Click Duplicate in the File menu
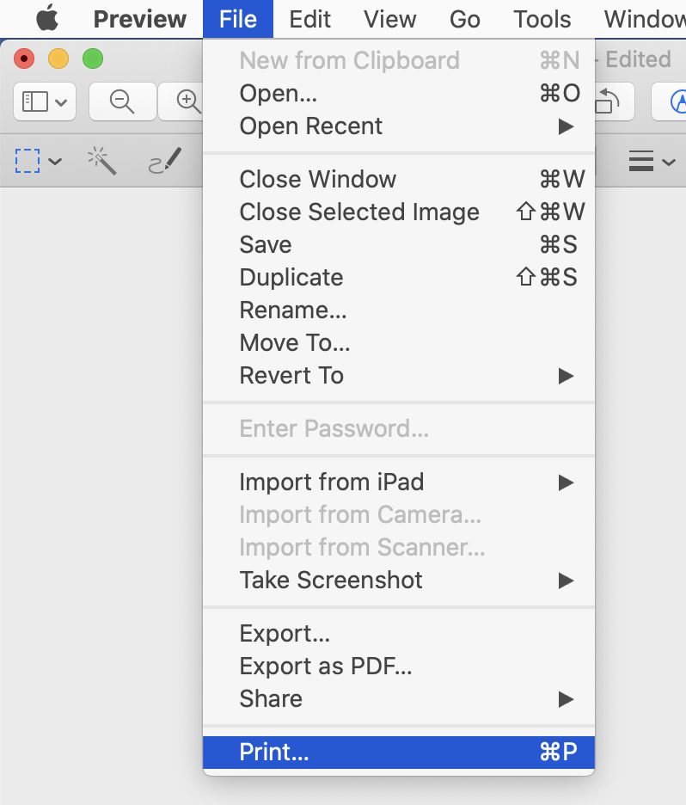 (291, 277)
